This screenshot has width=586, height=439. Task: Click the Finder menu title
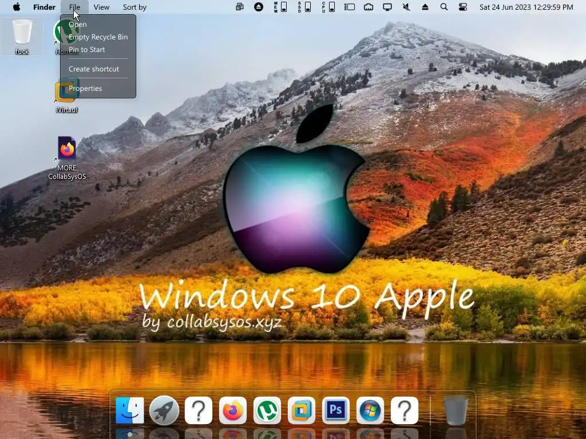click(x=44, y=7)
